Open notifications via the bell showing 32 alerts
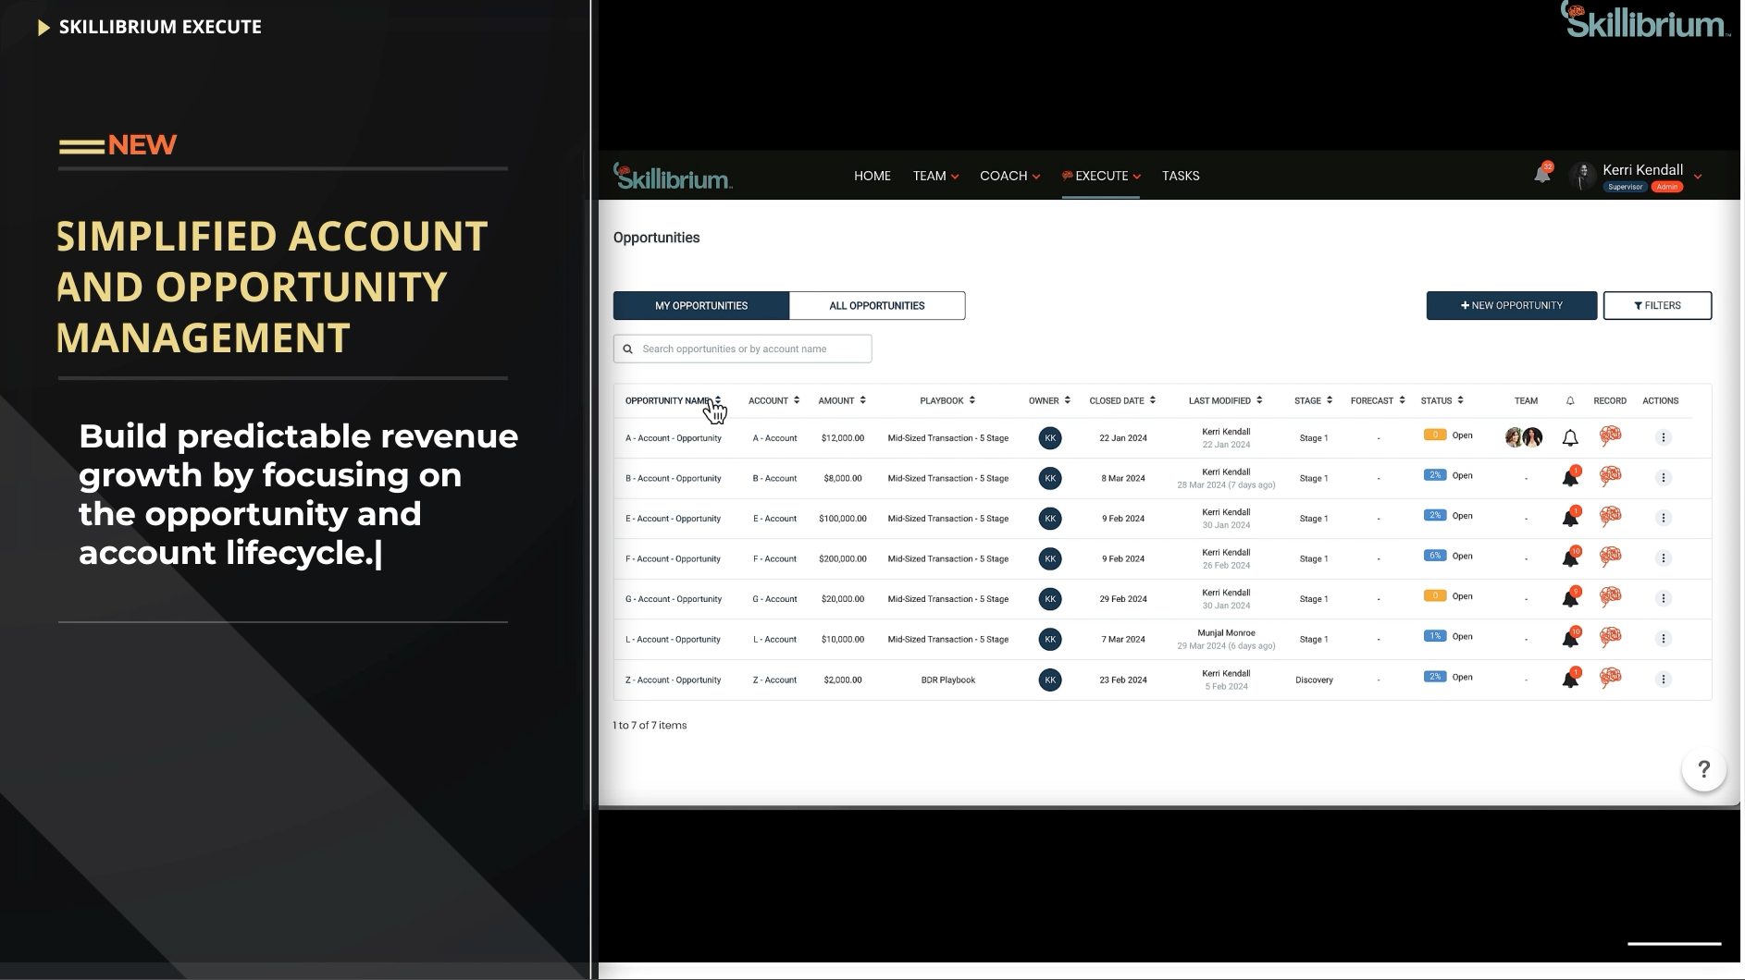The height and width of the screenshot is (980, 1745). (1541, 174)
